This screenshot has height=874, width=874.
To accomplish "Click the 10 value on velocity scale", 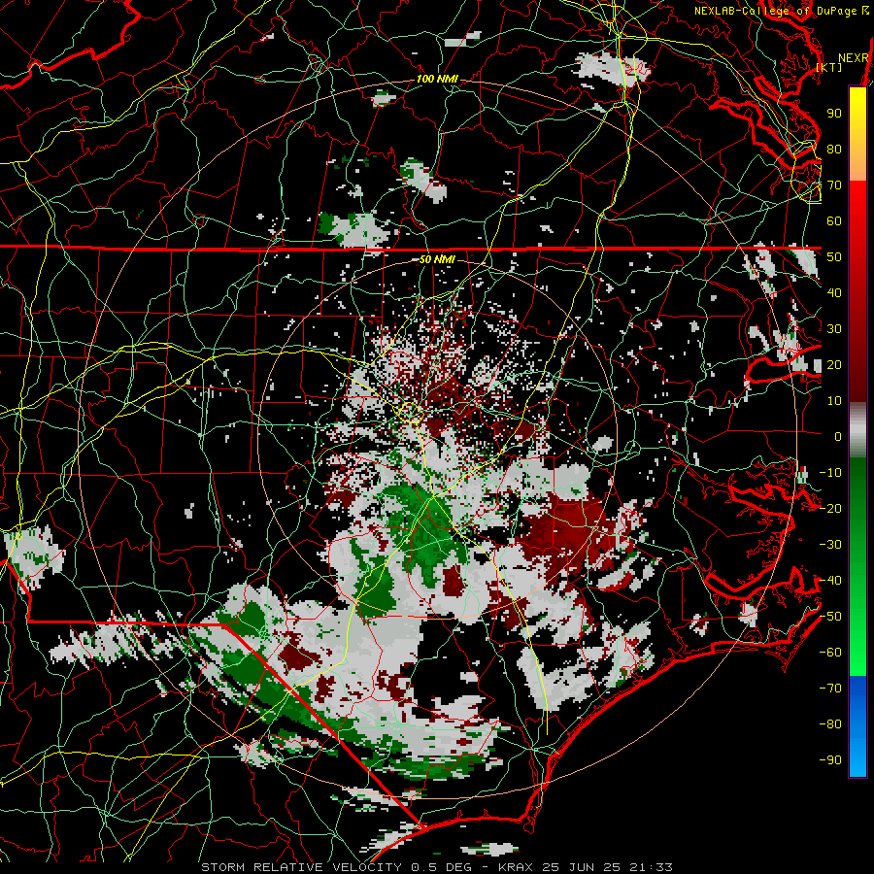I will click(834, 401).
